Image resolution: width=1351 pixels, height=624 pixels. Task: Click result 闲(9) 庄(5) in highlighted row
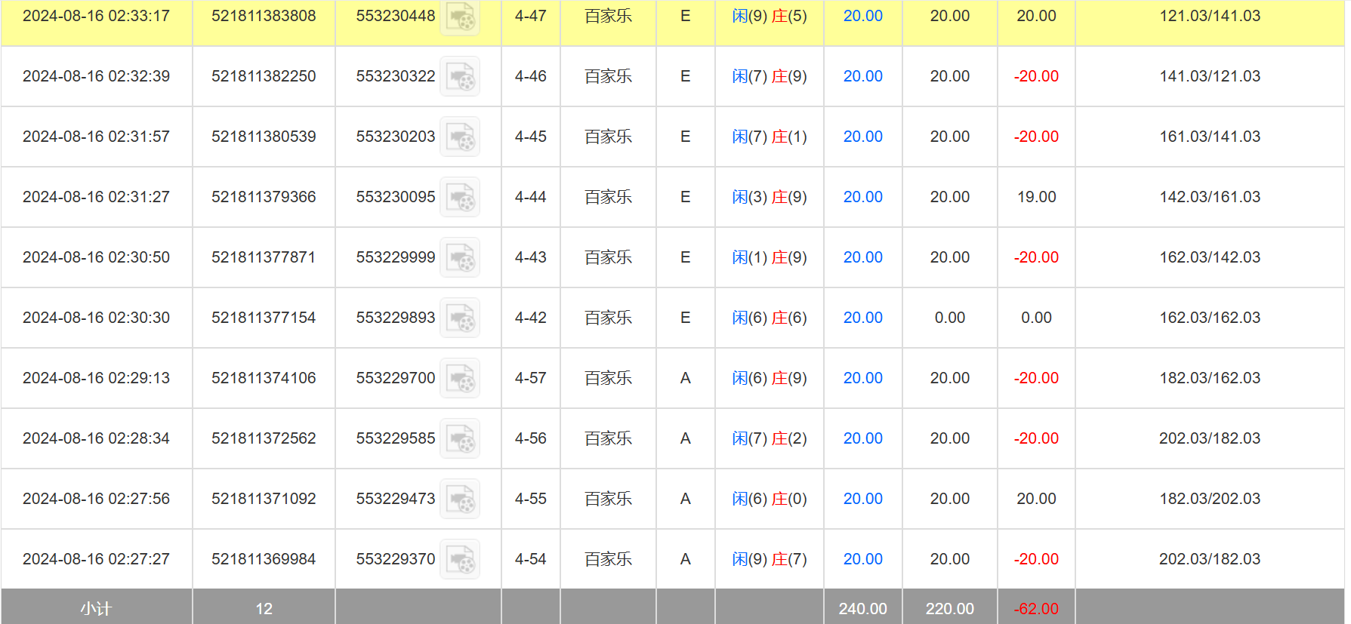[769, 16]
